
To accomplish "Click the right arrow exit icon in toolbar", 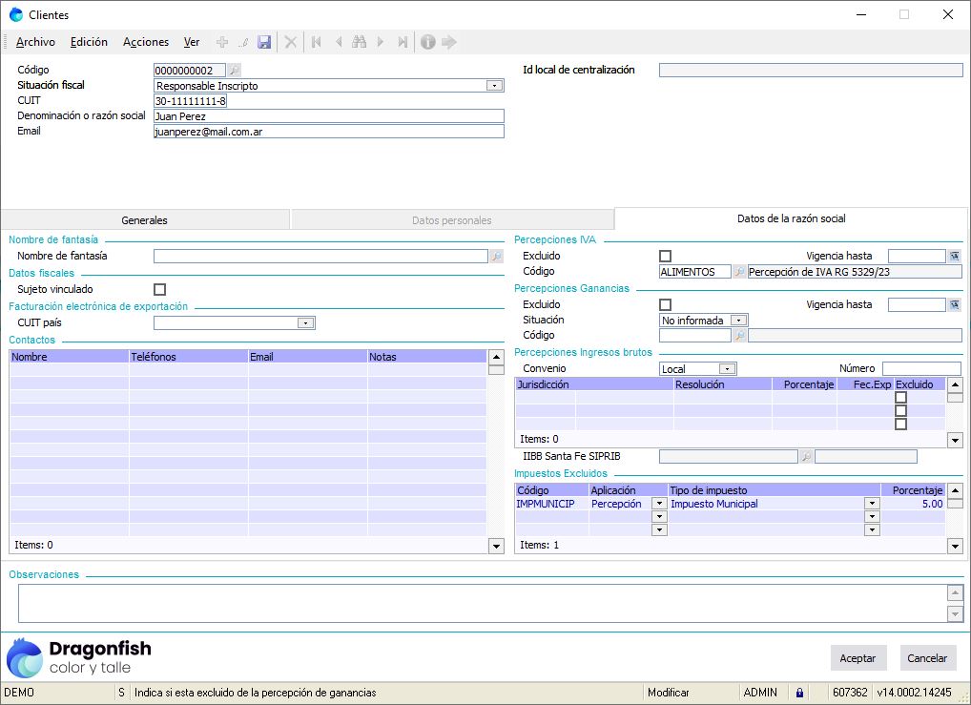I will [449, 42].
